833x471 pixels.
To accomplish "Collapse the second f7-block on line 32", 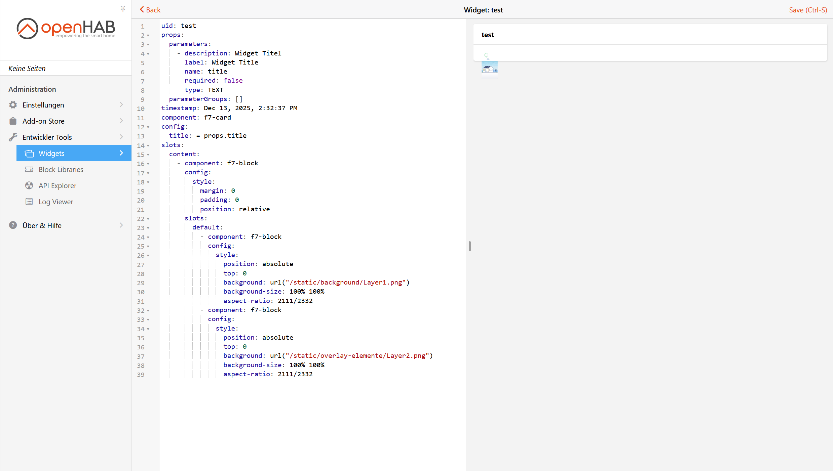I will [148, 311].
